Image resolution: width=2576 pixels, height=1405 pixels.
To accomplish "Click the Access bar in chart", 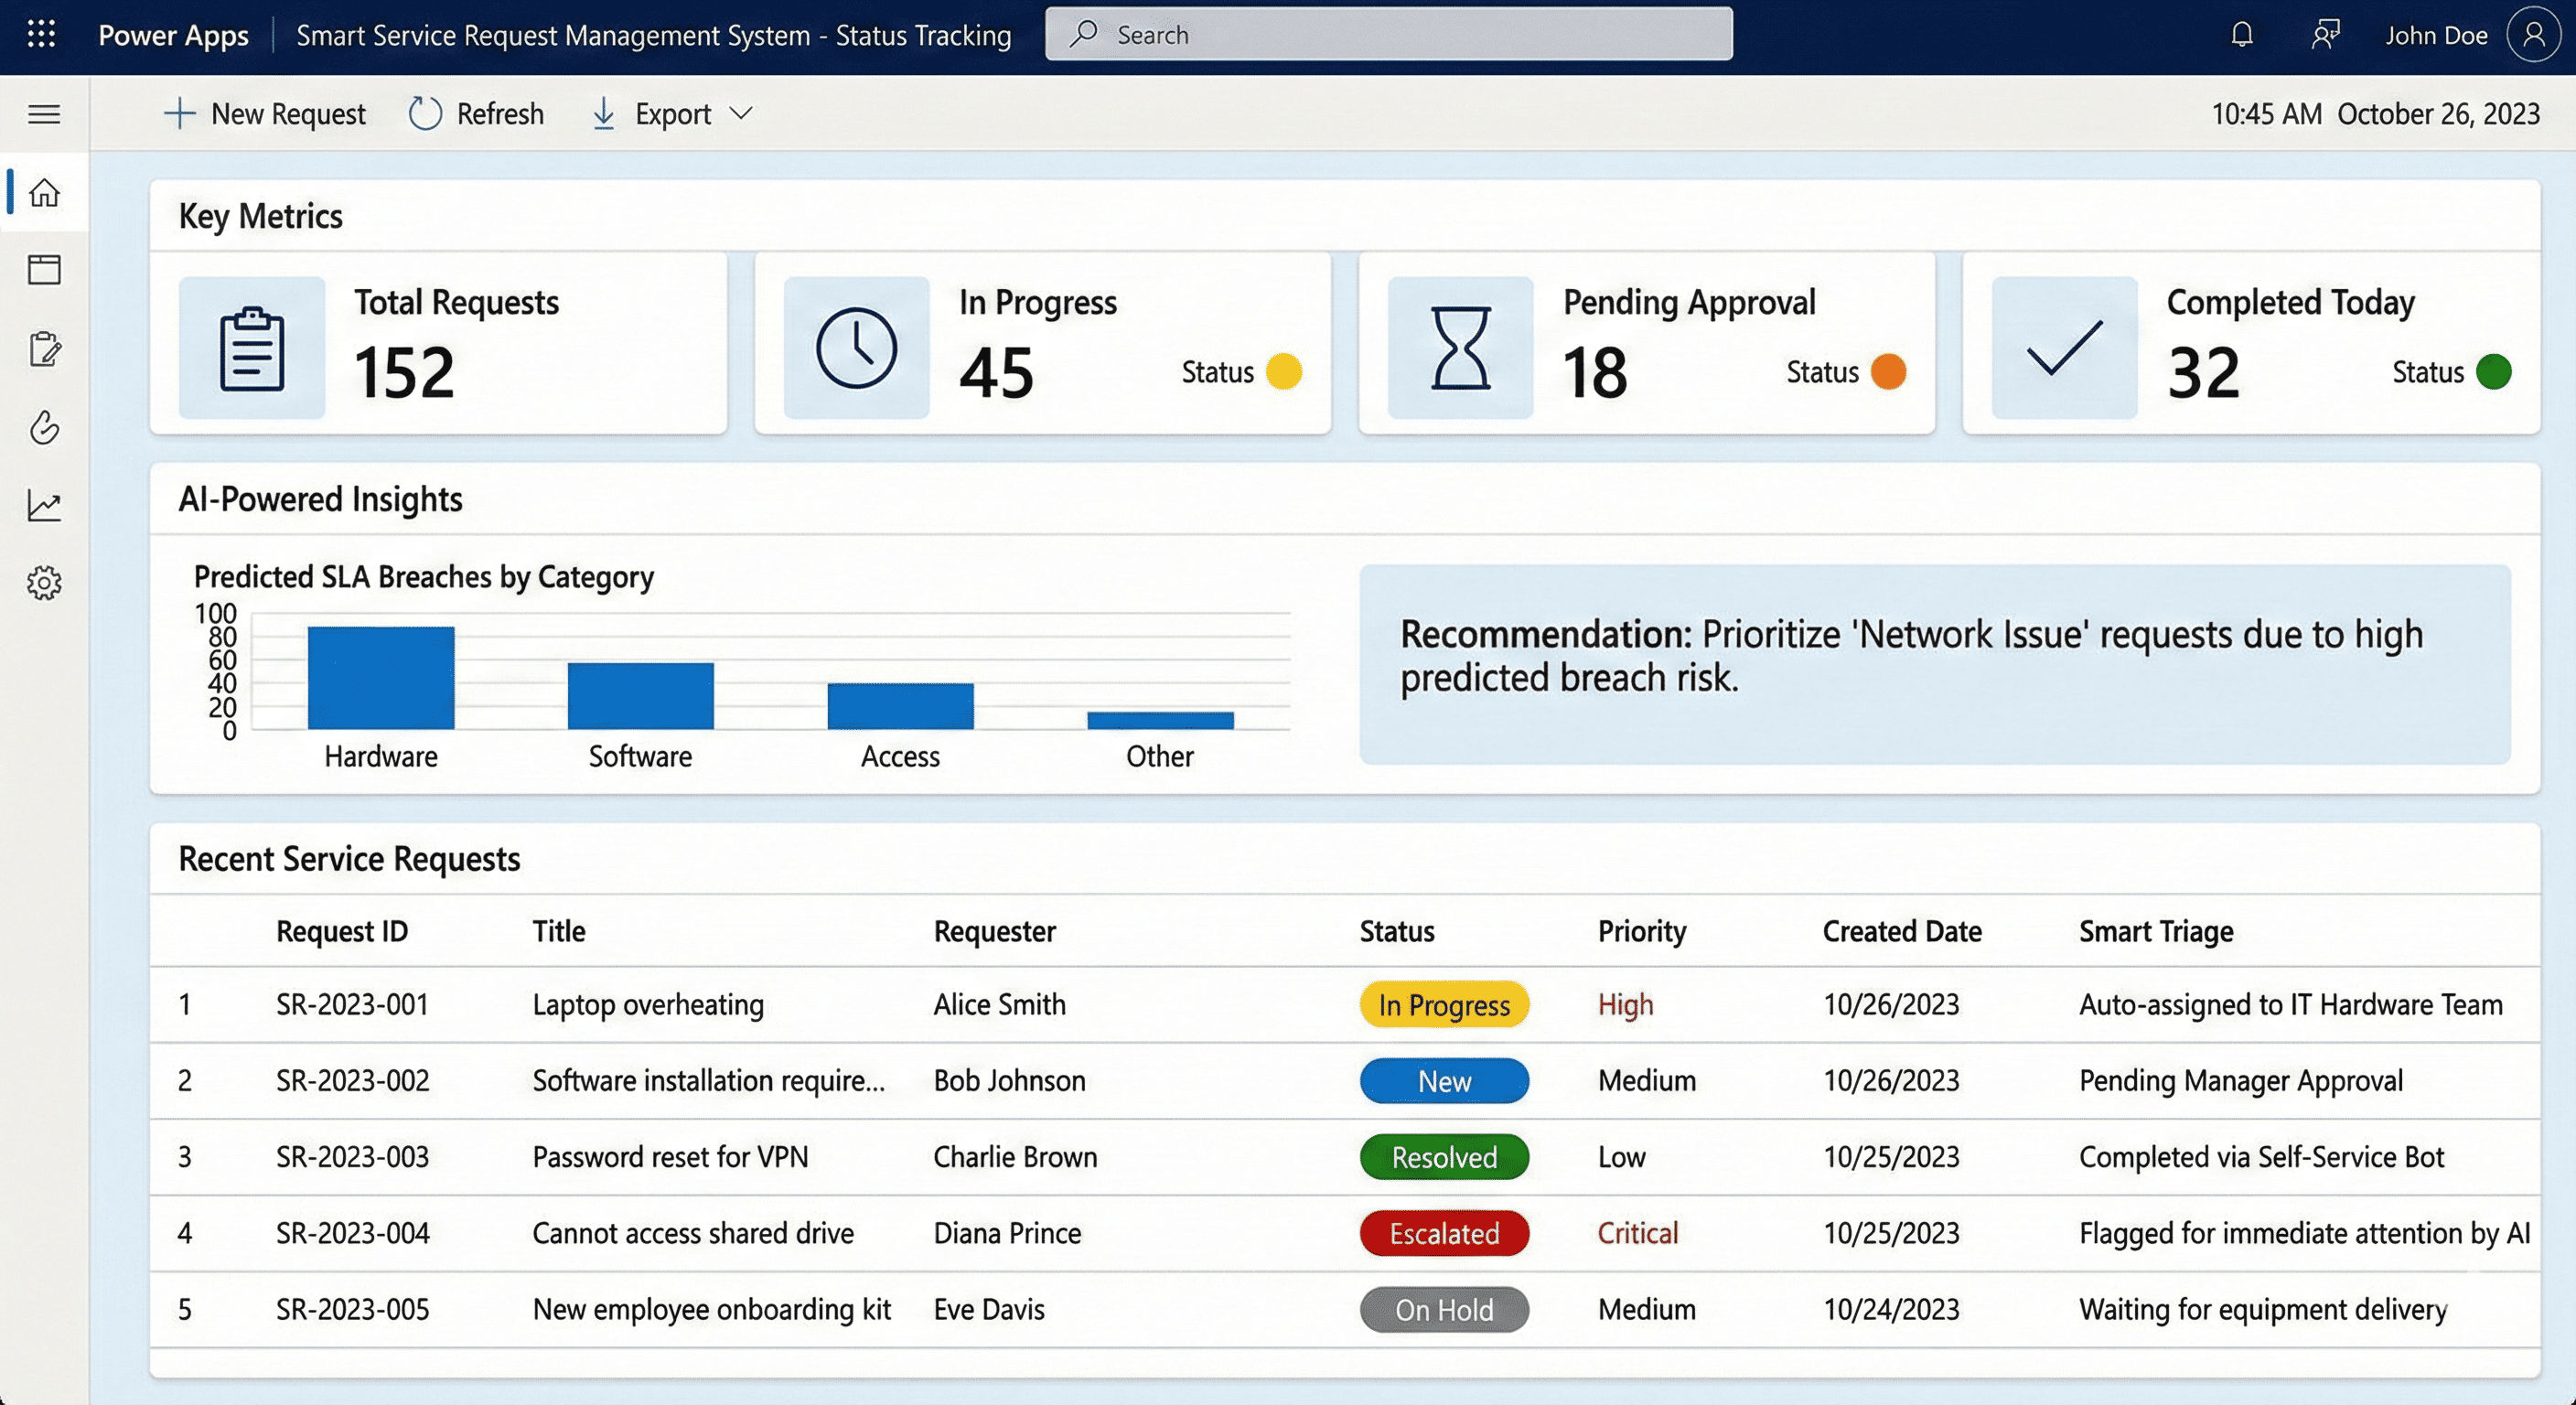I will coord(900,706).
